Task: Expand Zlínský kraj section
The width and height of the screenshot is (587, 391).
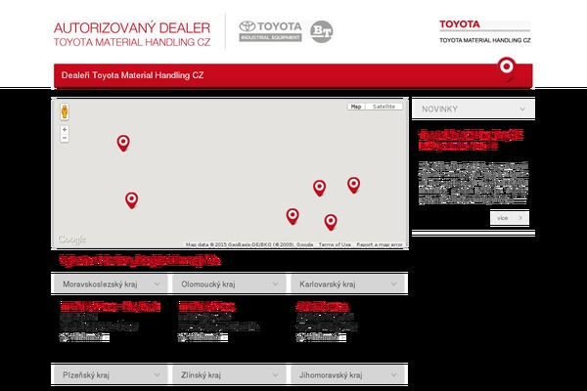Action: (229, 374)
